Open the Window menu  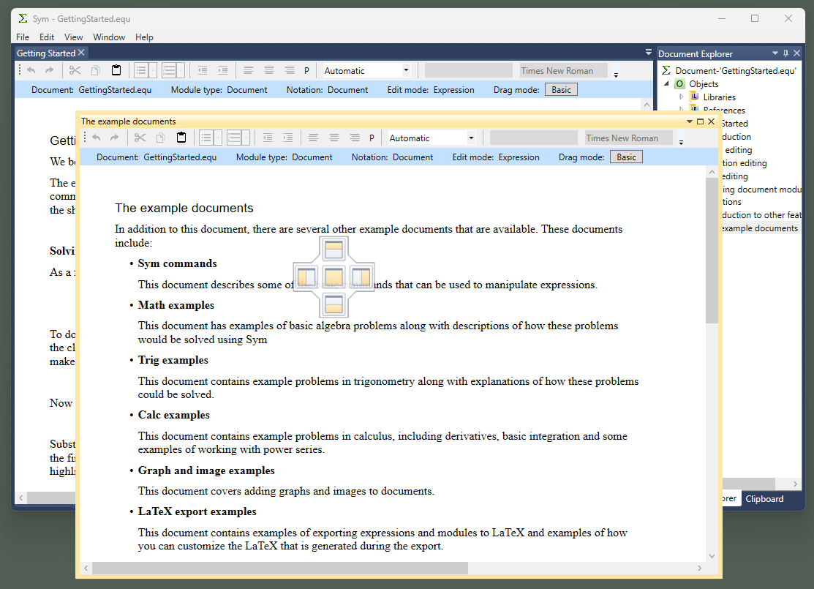click(109, 37)
